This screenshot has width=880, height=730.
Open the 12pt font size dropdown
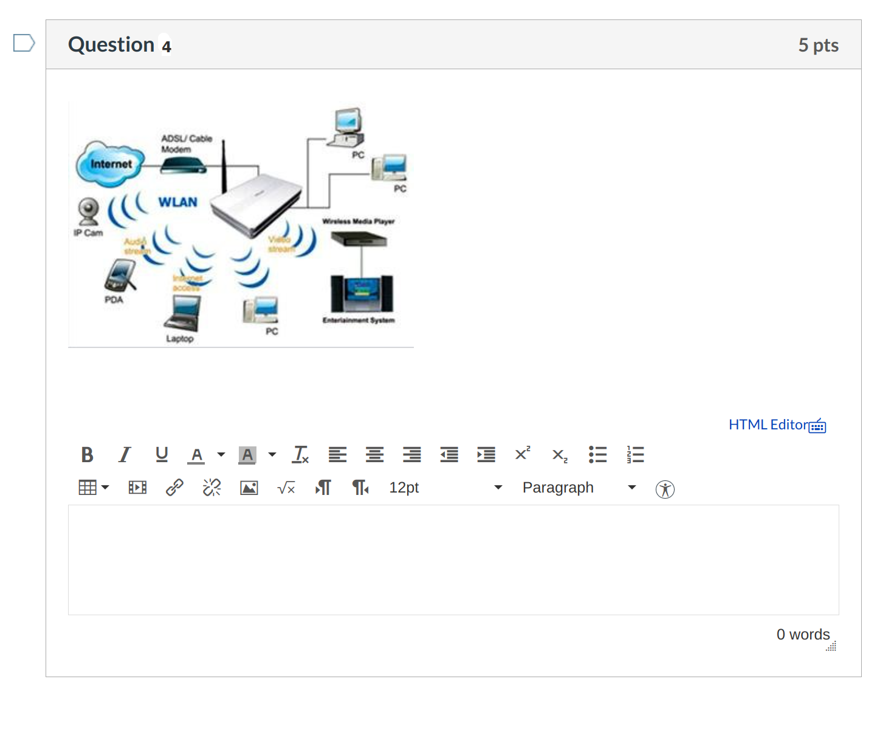445,488
